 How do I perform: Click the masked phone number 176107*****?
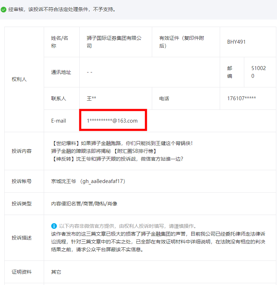[x=241, y=98]
